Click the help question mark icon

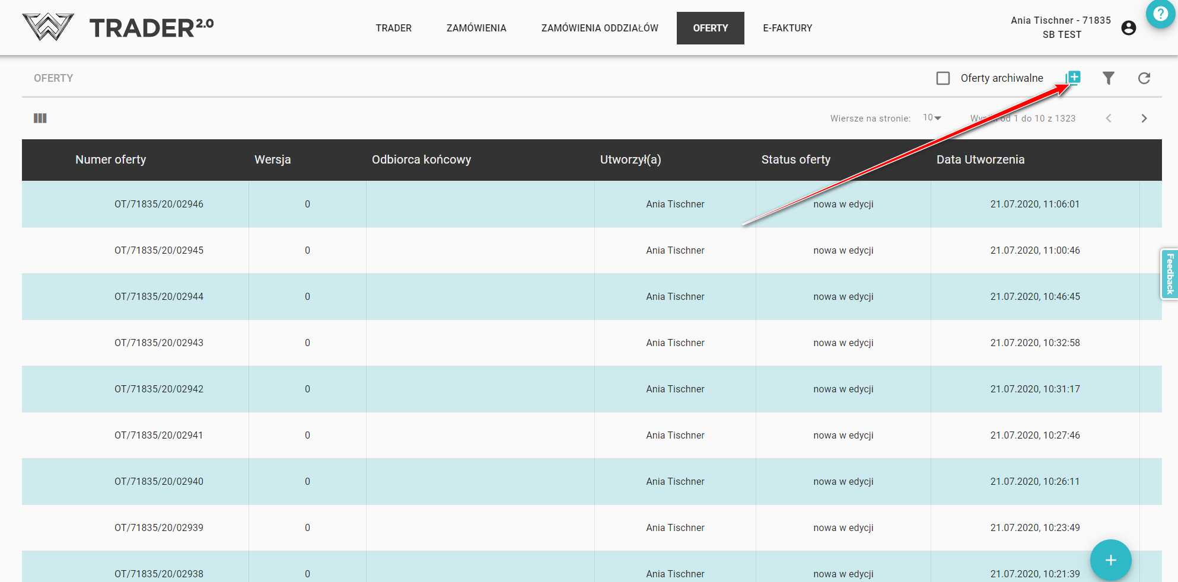(x=1160, y=14)
